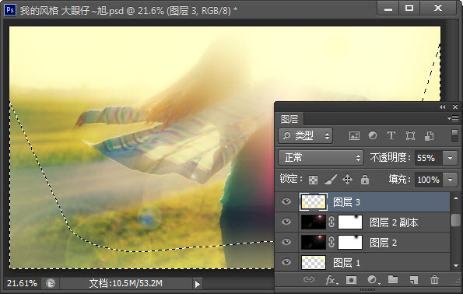
Task: Select layer named 图层 1
Action: 346,262
